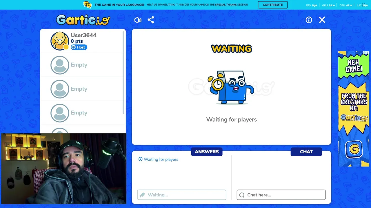Switch to the ANSWERS tab
Image resolution: width=371 pixels, height=208 pixels.
(x=207, y=152)
